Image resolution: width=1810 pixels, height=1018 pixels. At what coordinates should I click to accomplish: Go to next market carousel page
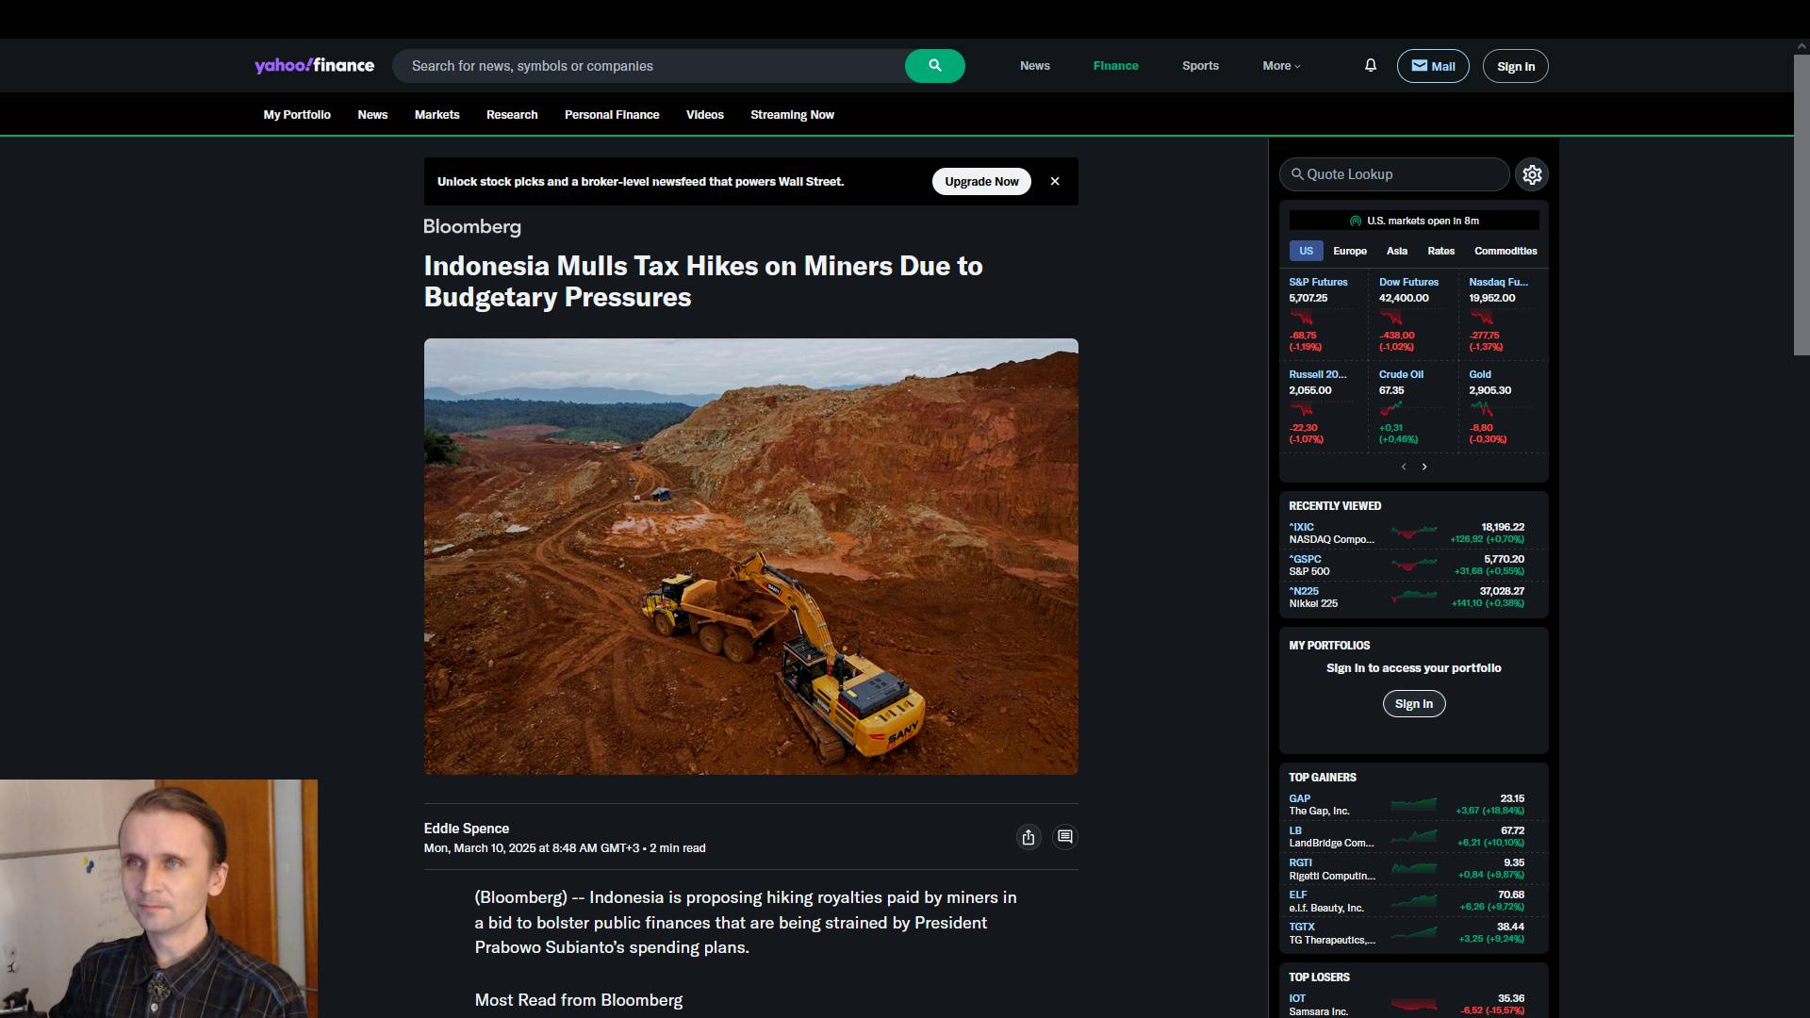coord(1424,467)
